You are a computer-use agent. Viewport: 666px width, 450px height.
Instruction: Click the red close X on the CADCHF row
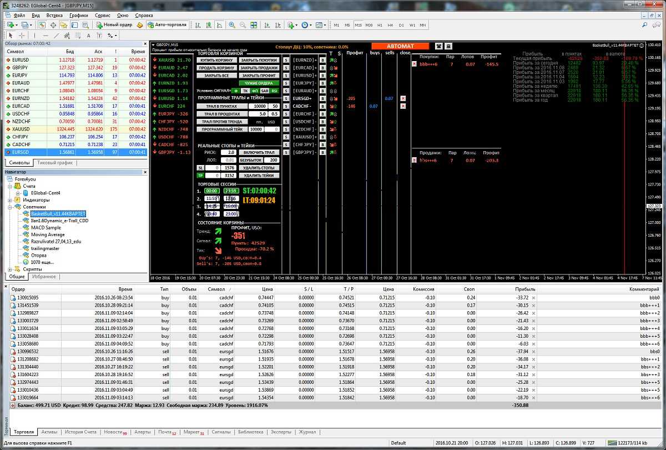pos(403,106)
